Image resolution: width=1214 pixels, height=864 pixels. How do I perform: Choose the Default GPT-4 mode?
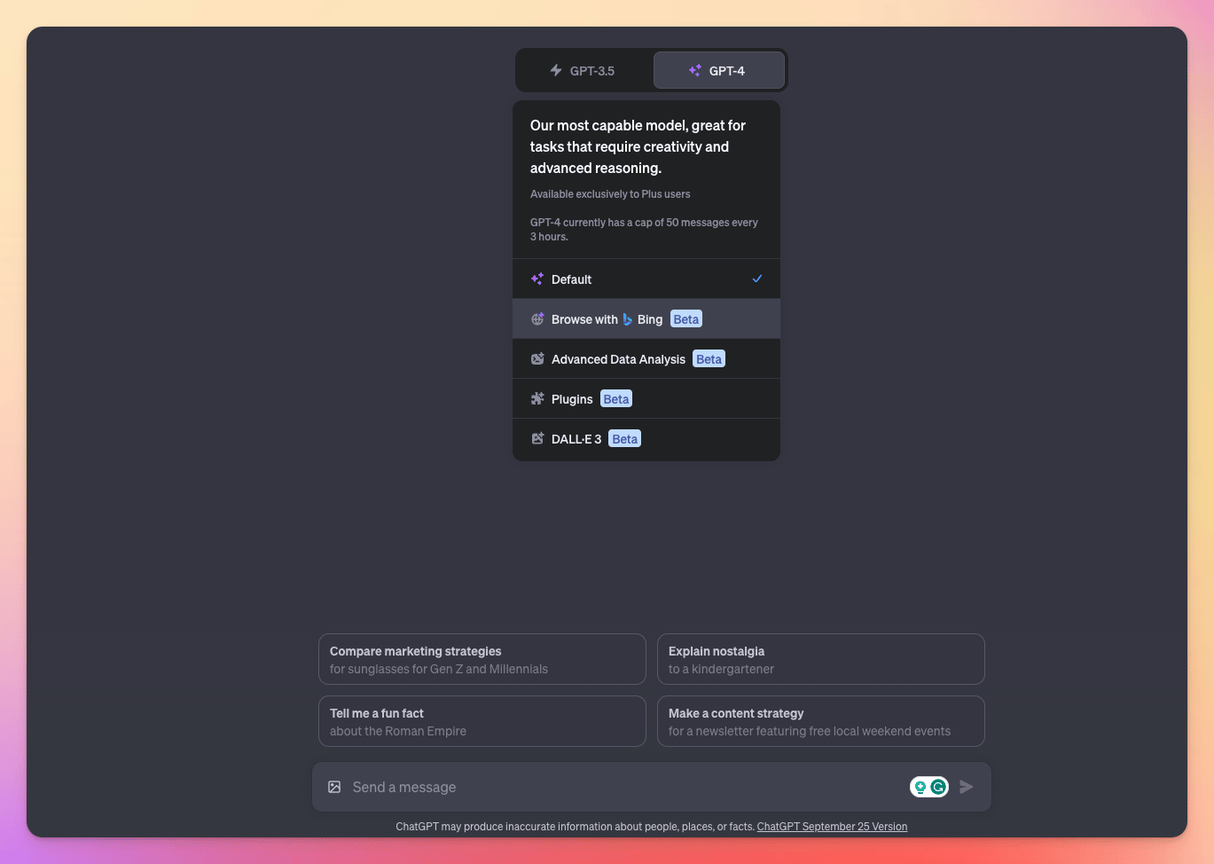[646, 279]
